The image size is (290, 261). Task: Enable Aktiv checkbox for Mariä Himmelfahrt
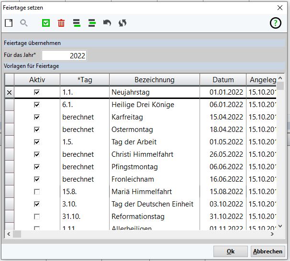click(x=37, y=192)
